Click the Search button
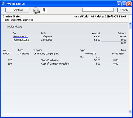The image size is (133, 118). 124,10
